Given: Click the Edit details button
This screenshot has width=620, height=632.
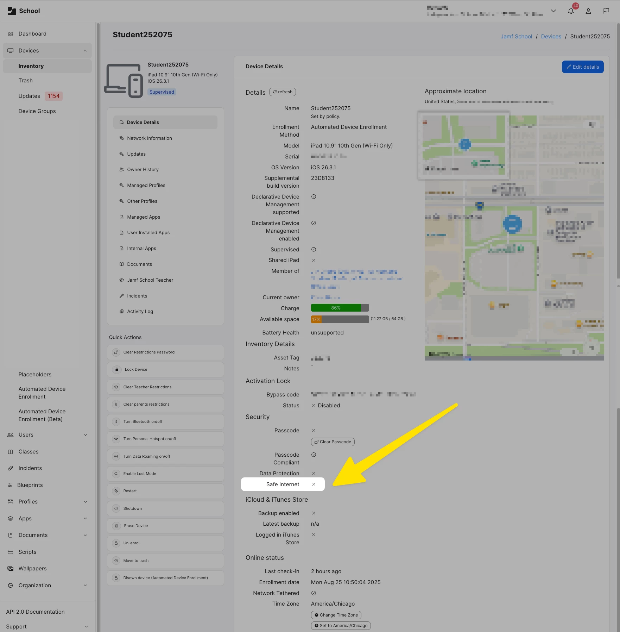Looking at the screenshot, I should point(583,67).
